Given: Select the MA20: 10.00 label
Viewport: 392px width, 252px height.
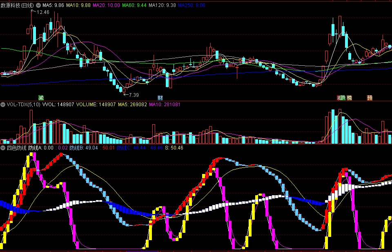Looking at the screenshot, I should tap(106, 5).
